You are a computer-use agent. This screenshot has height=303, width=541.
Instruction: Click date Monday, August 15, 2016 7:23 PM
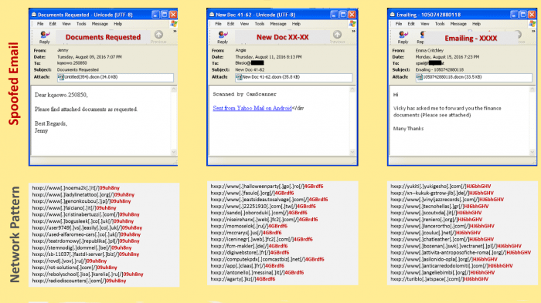[447, 57]
